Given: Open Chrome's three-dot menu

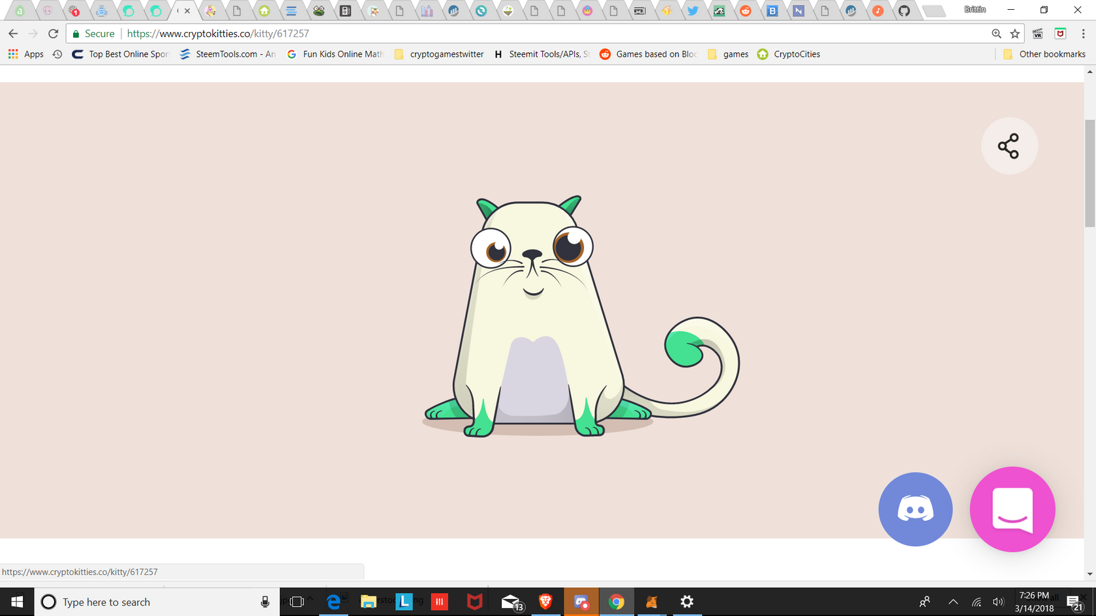Looking at the screenshot, I should click(1083, 33).
